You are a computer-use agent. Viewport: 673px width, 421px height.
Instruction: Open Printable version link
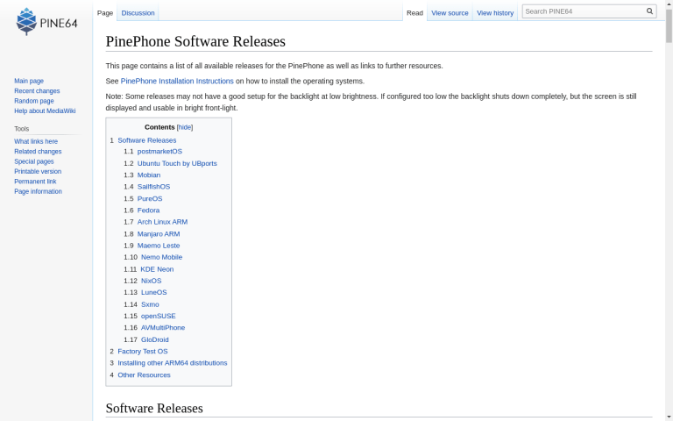coord(38,171)
